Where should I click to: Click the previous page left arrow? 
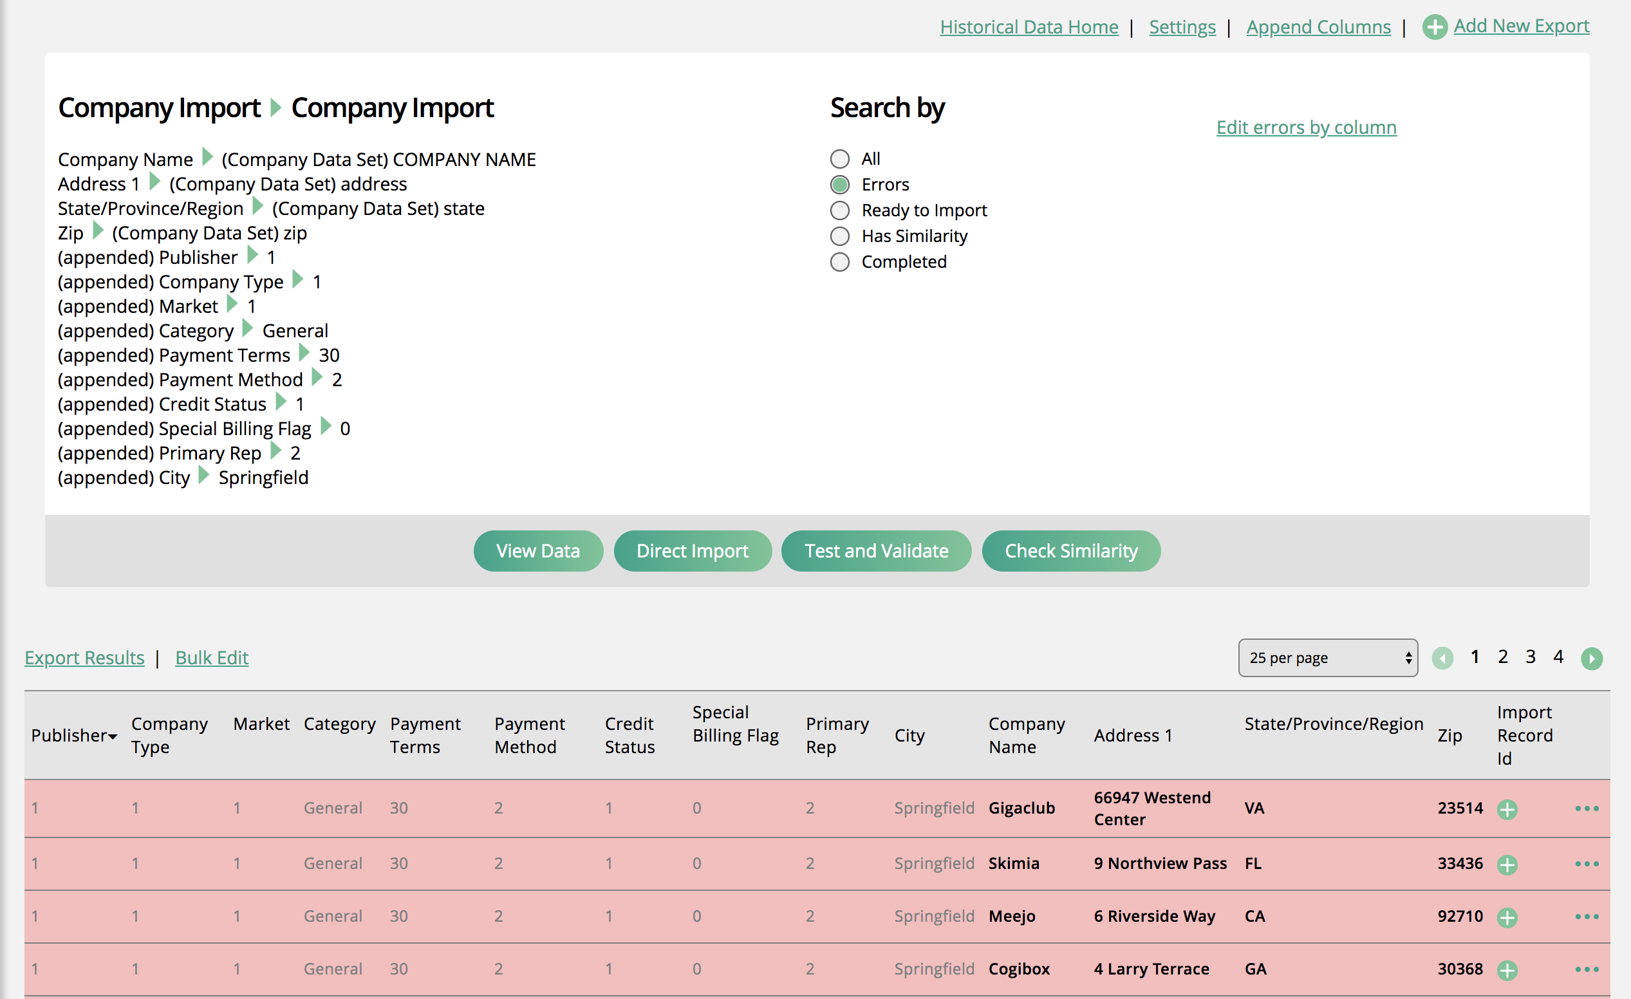pos(1442,658)
